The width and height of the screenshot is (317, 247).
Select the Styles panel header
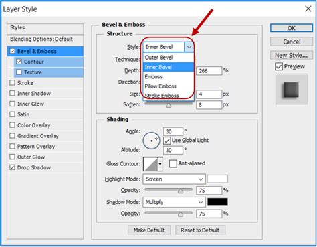[x=45, y=28]
